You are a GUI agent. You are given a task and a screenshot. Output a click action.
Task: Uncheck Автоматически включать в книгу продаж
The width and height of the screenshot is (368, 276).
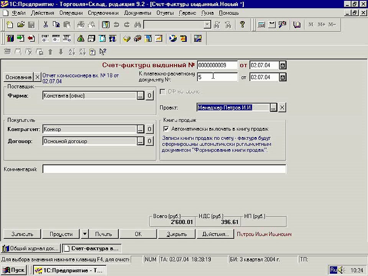(166, 129)
